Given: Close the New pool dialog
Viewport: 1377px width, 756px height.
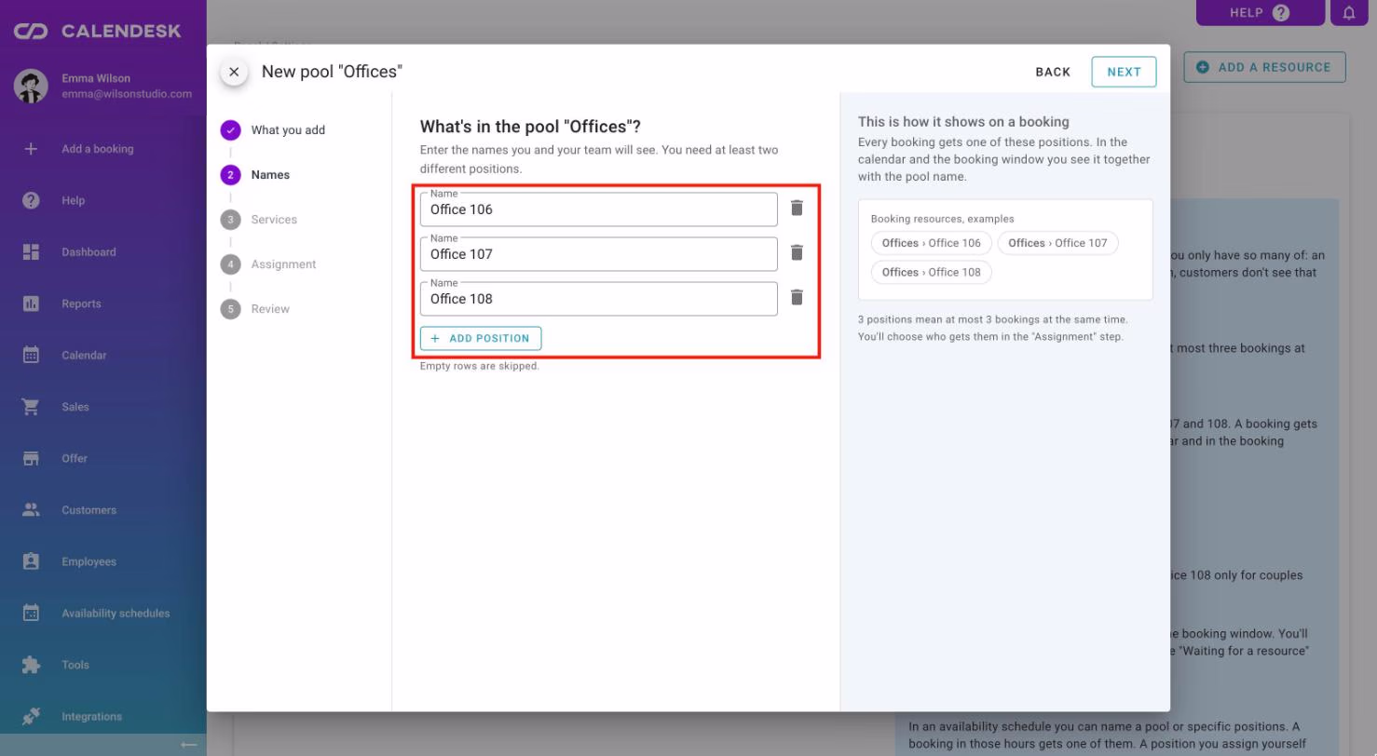Looking at the screenshot, I should point(234,72).
